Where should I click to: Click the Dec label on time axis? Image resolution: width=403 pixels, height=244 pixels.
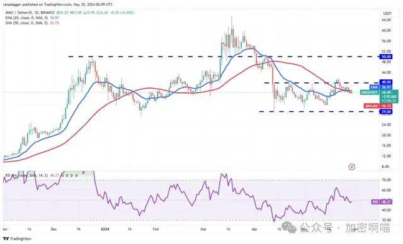point(54,229)
